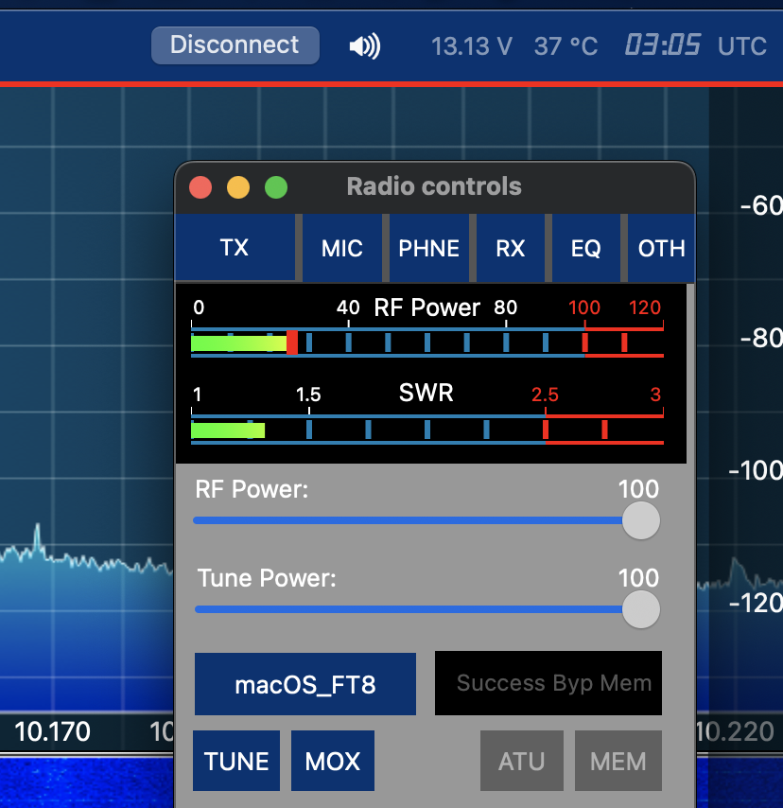Image resolution: width=783 pixels, height=808 pixels.
Task: Click the Radio controls window title
Action: pos(434,186)
